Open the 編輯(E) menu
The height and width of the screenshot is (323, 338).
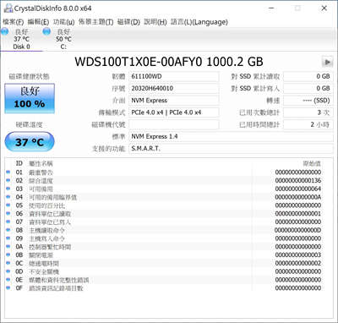[x=38, y=22]
